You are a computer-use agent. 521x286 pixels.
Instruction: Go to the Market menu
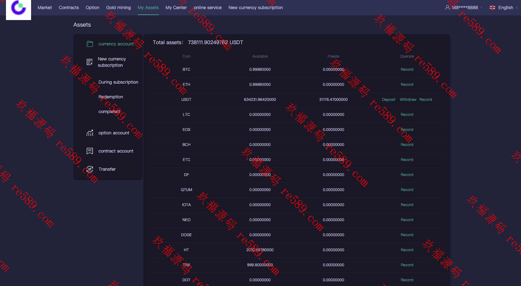coord(45,8)
